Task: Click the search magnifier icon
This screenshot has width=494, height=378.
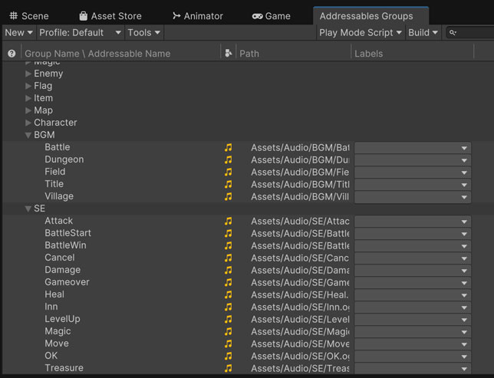Action: [453, 32]
